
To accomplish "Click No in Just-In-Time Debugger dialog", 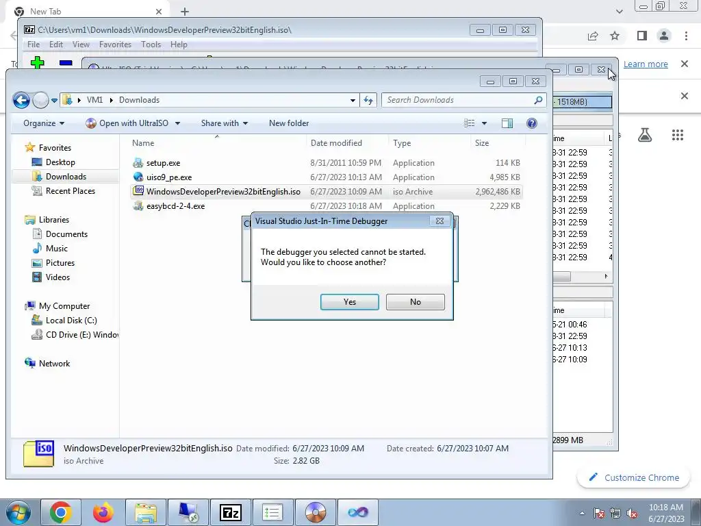I will point(416,302).
